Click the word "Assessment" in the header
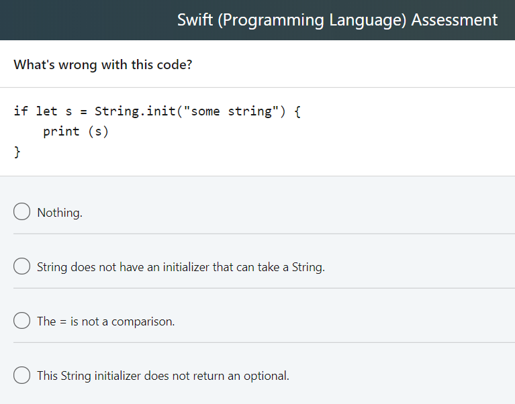 [455, 20]
